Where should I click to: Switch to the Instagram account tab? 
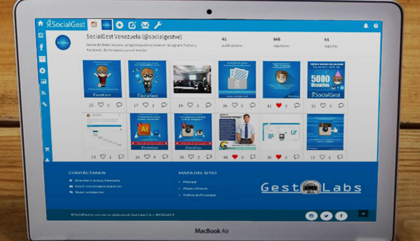[94, 24]
